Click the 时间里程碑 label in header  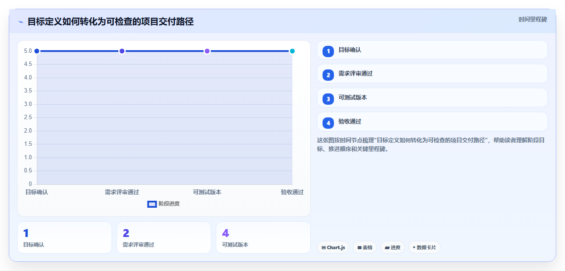click(x=533, y=19)
